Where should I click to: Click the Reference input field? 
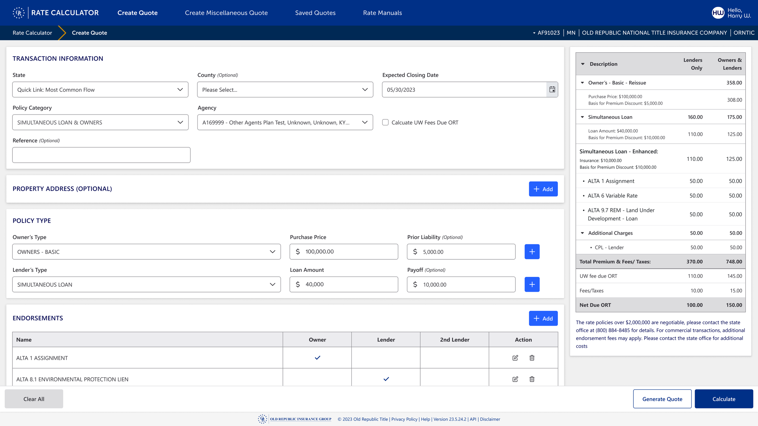(x=101, y=155)
